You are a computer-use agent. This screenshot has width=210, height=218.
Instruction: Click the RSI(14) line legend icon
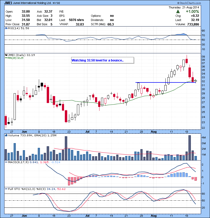6,28
